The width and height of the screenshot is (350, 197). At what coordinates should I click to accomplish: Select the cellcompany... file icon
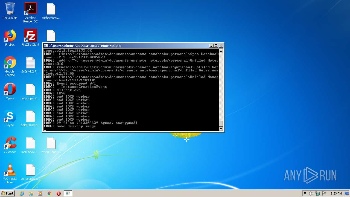30,92
